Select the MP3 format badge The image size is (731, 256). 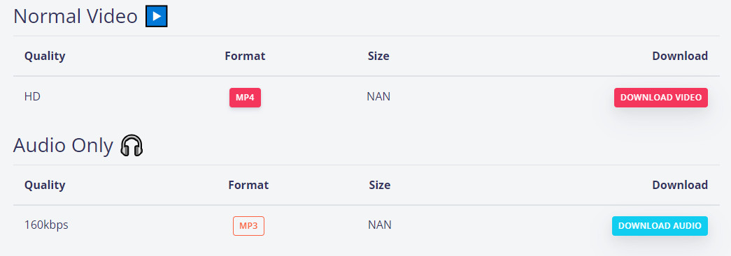pos(248,226)
